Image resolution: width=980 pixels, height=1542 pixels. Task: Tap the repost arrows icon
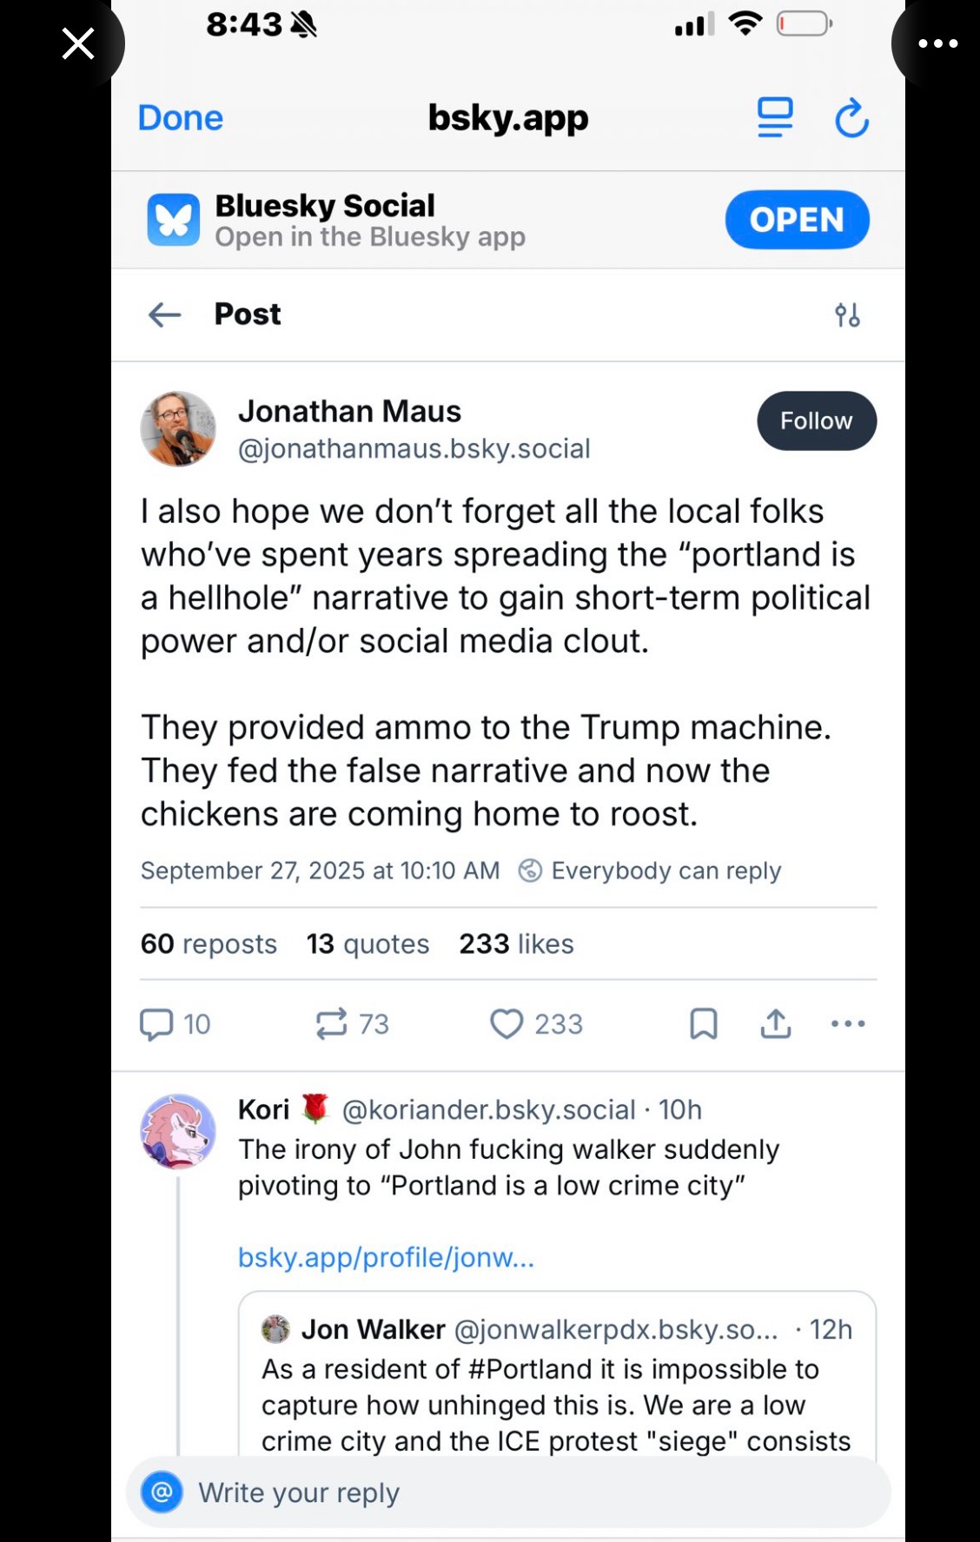pyautogui.click(x=332, y=1024)
